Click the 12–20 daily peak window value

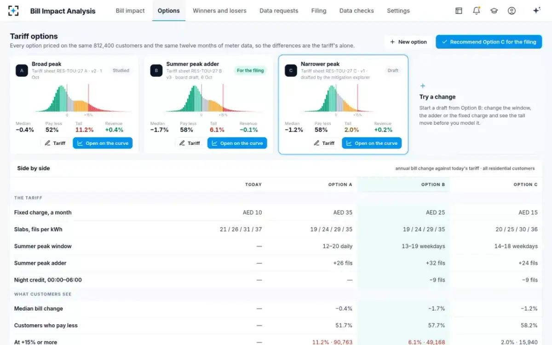click(x=338, y=246)
